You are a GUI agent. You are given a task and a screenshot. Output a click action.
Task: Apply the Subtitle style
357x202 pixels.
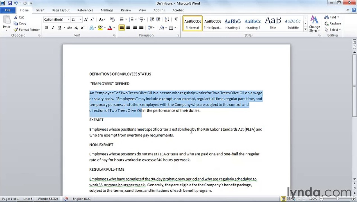pos(293,24)
